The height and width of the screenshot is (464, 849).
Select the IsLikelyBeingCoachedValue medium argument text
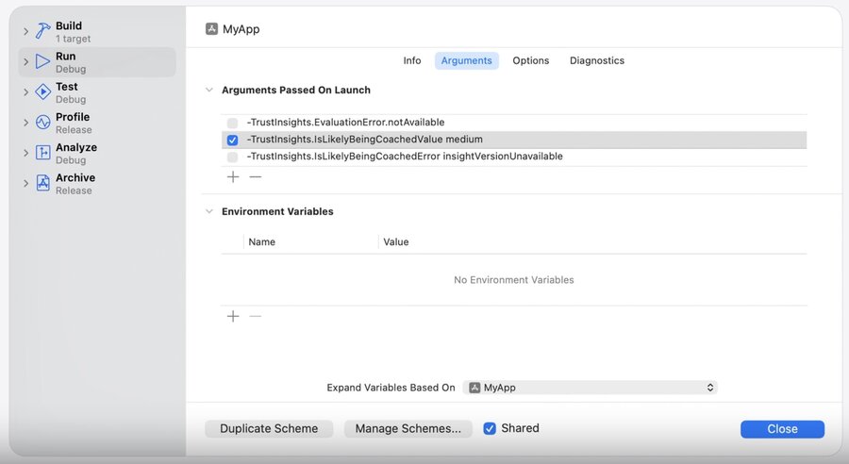(364, 140)
